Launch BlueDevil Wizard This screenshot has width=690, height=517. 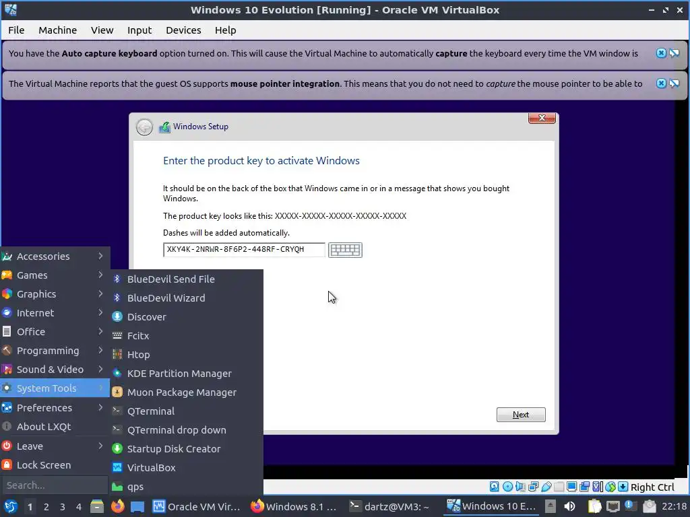tap(187, 298)
